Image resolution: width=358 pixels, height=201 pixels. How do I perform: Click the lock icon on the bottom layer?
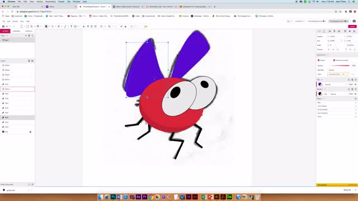(x=30, y=132)
